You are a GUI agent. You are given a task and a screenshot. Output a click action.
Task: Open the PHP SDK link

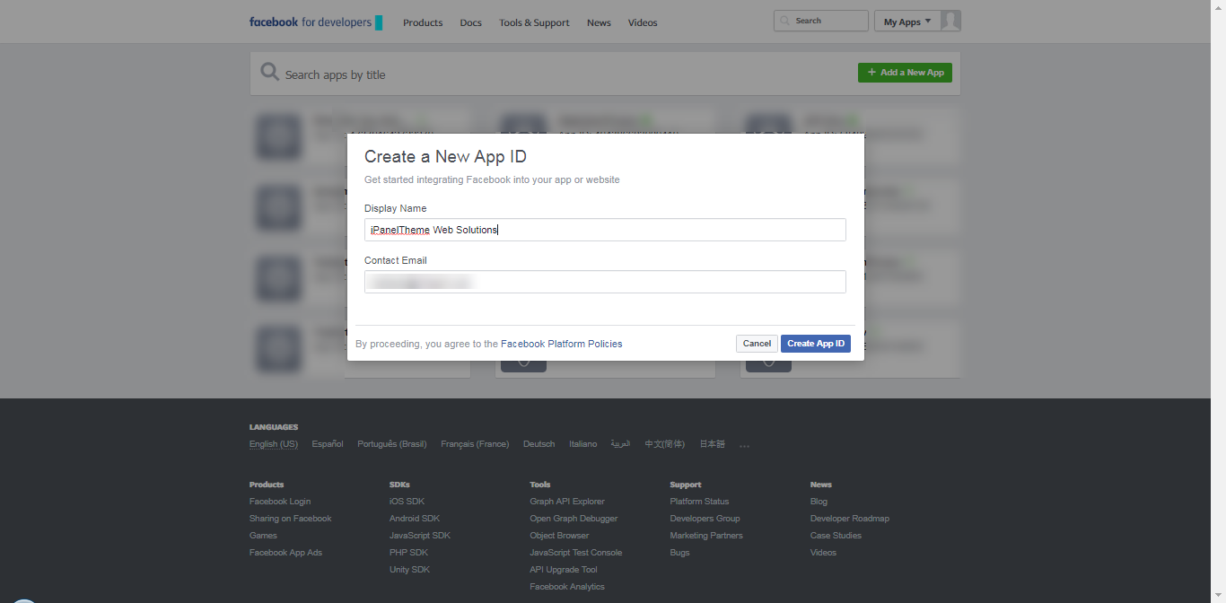click(408, 553)
